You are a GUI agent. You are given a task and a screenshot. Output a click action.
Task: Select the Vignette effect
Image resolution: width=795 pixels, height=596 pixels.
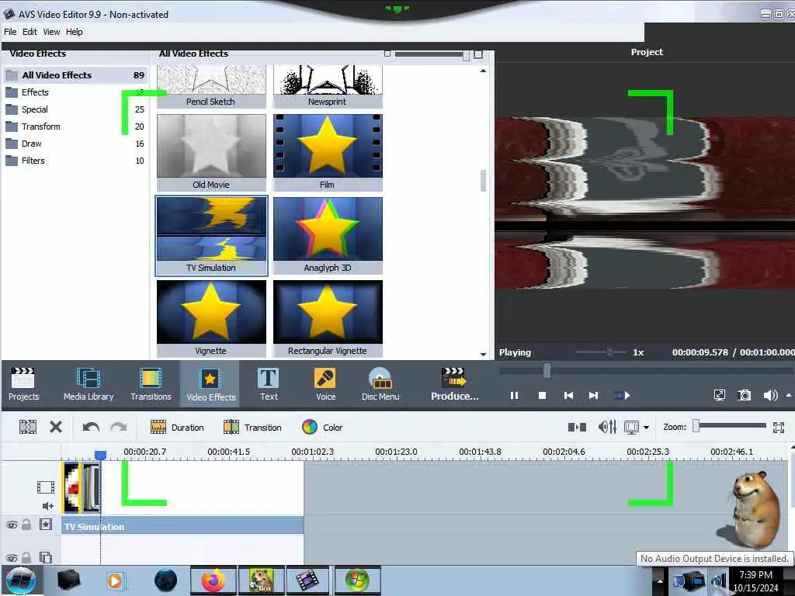pyautogui.click(x=211, y=318)
